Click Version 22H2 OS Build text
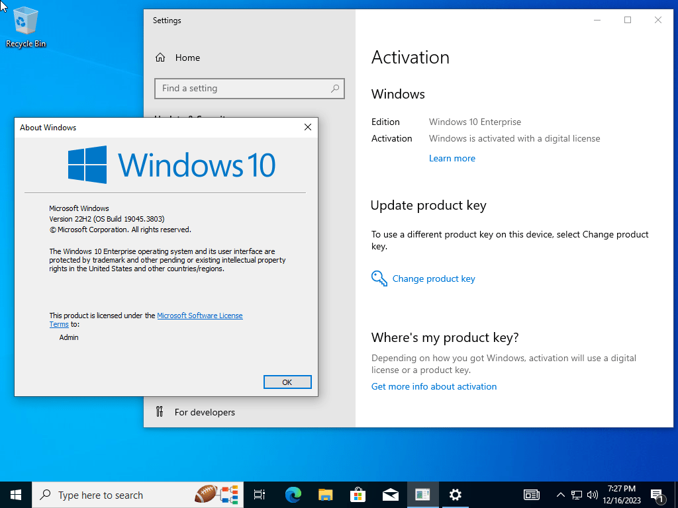Screen dimensions: 678x508 click(x=107, y=219)
